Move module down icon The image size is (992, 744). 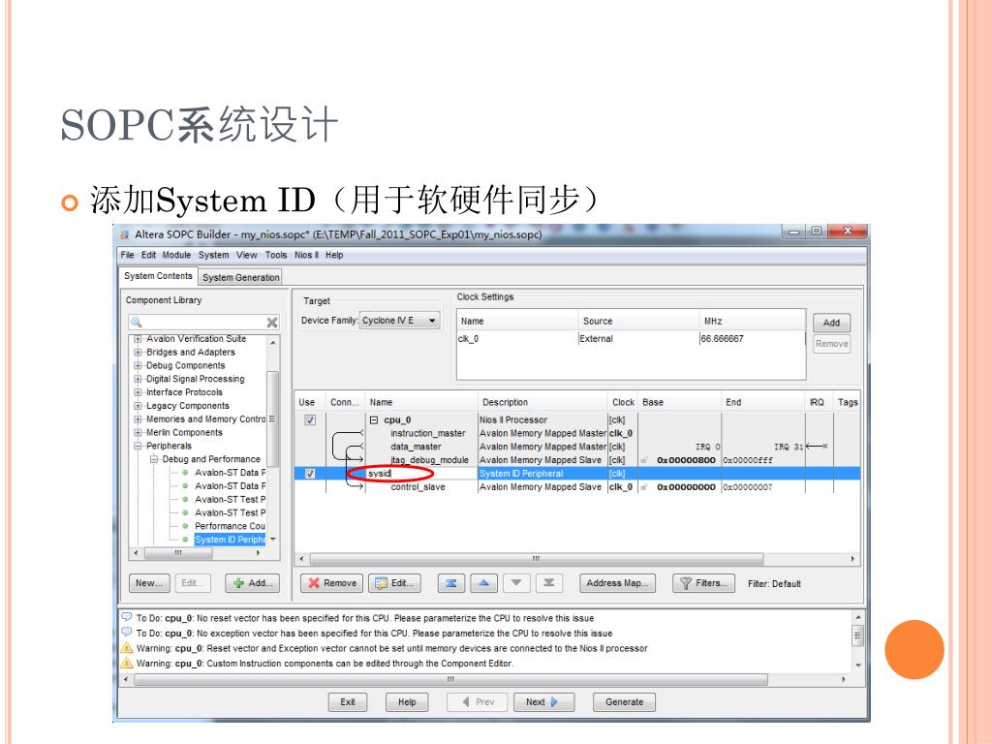click(x=516, y=583)
